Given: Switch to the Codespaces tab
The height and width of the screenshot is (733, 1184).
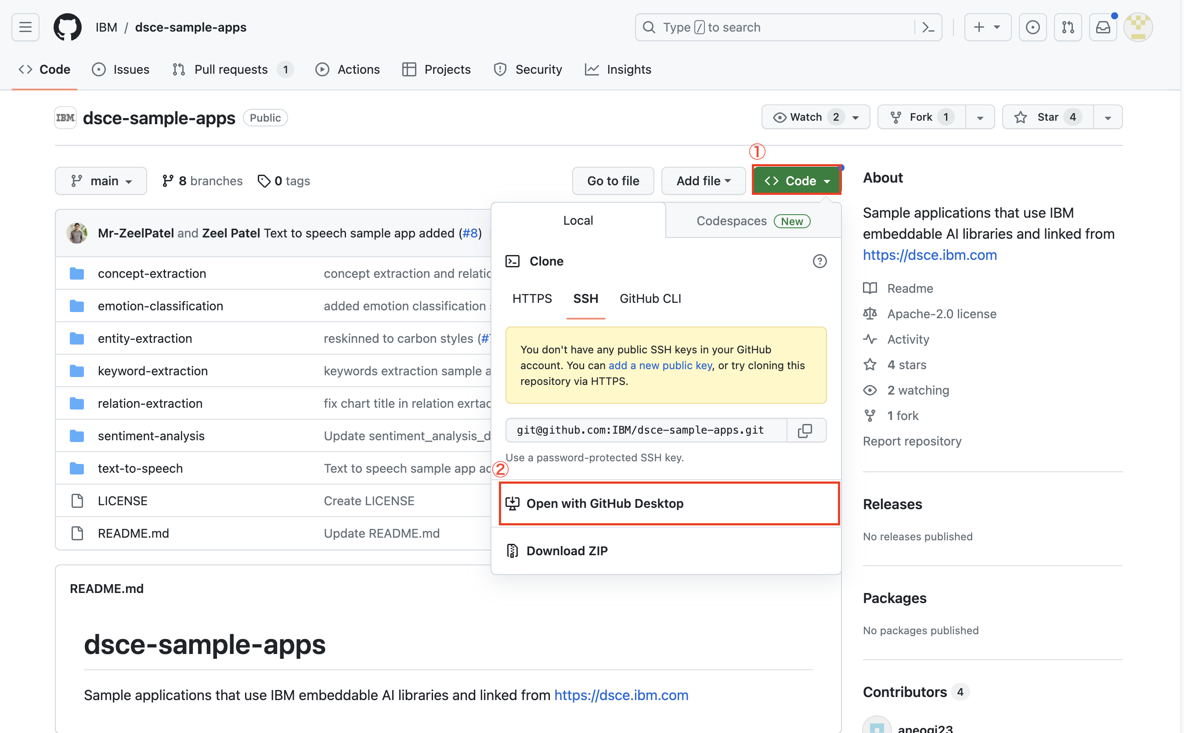Looking at the screenshot, I should pos(753,221).
